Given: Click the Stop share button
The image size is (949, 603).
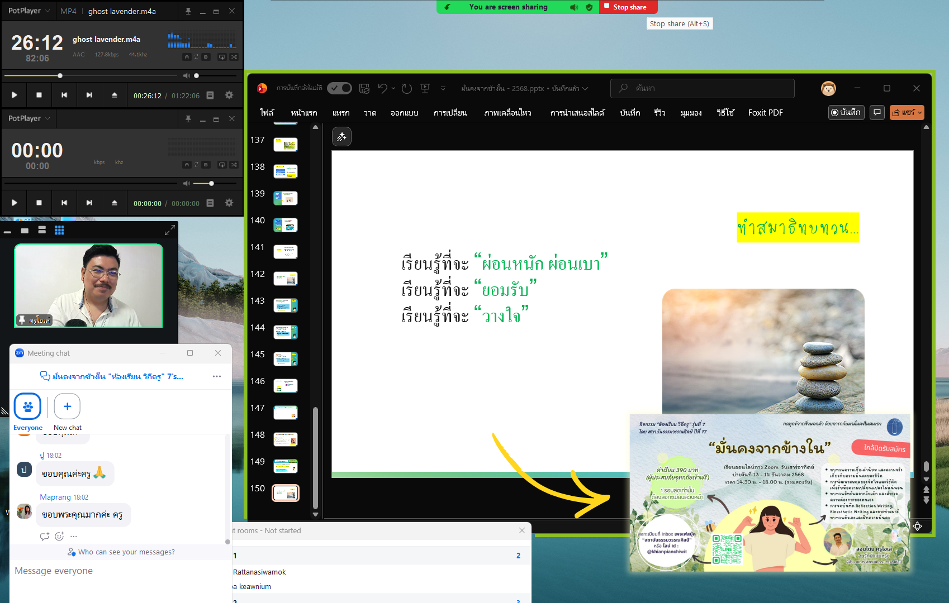Looking at the screenshot, I should [x=628, y=7].
